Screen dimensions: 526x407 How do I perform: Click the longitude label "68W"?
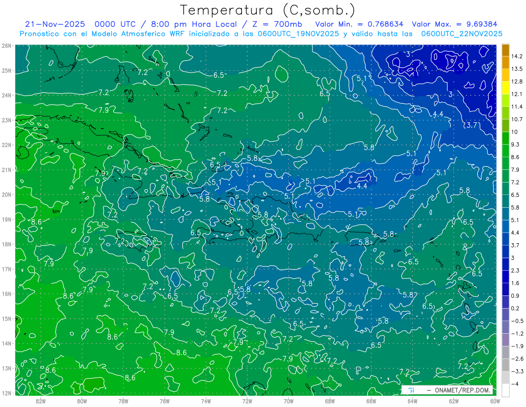[330, 400]
